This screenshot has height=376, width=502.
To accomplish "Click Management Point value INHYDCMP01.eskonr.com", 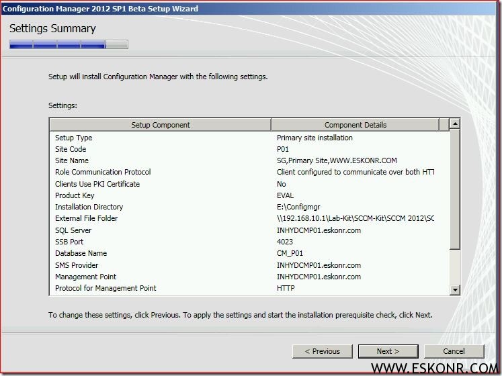I will click(319, 277).
